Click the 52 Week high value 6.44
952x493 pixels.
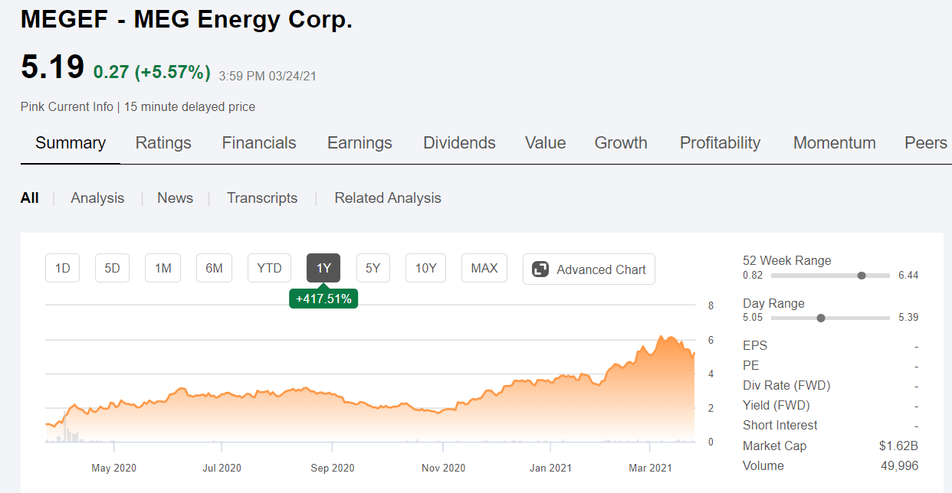(x=908, y=276)
